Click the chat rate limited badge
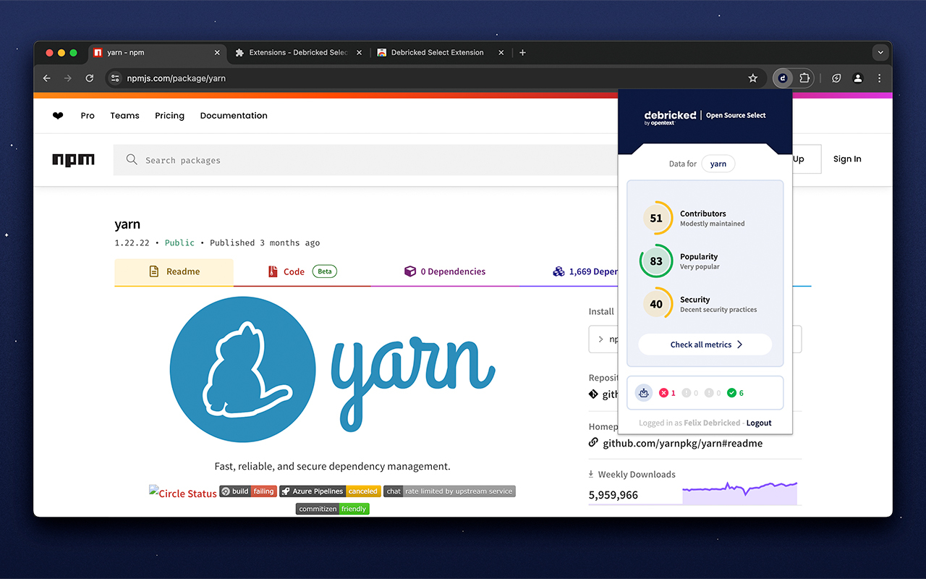 449,491
